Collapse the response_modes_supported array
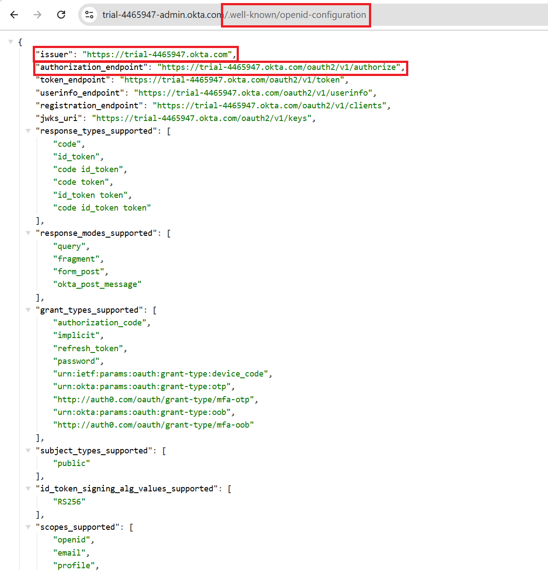 tap(28, 233)
